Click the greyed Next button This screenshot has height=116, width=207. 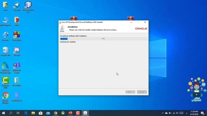[x=130, y=92]
